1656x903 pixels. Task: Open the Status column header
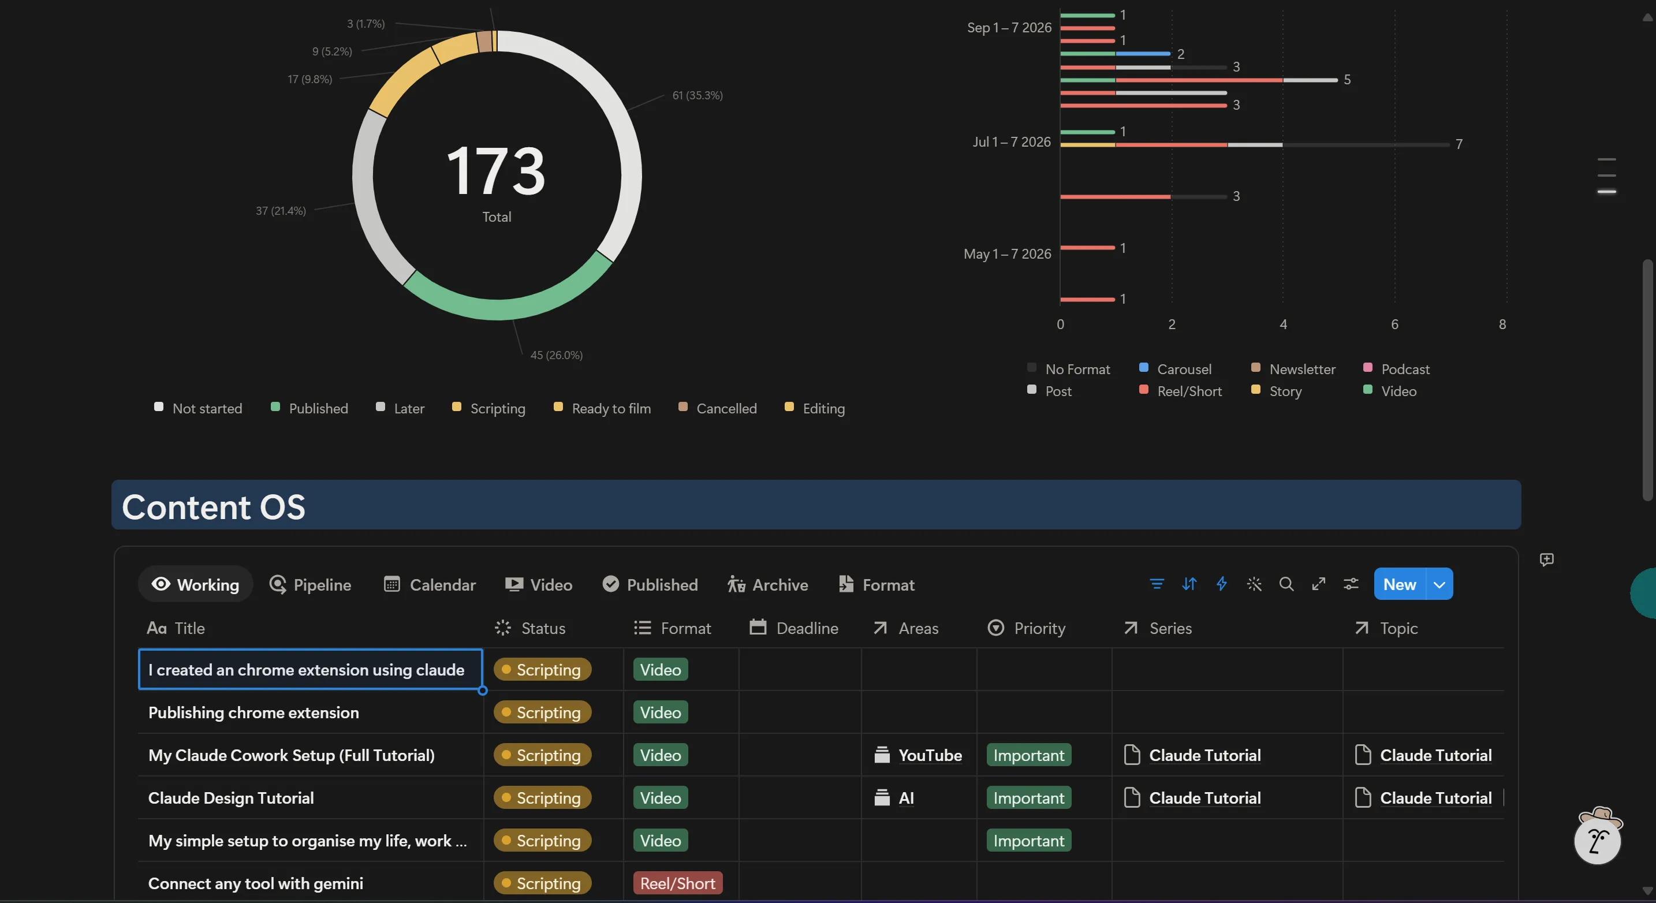point(529,628)
